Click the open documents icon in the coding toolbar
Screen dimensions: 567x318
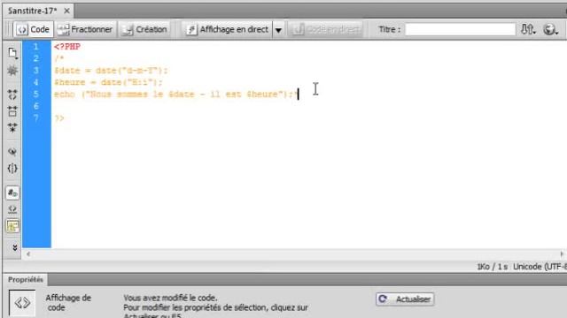pos(12,53)
